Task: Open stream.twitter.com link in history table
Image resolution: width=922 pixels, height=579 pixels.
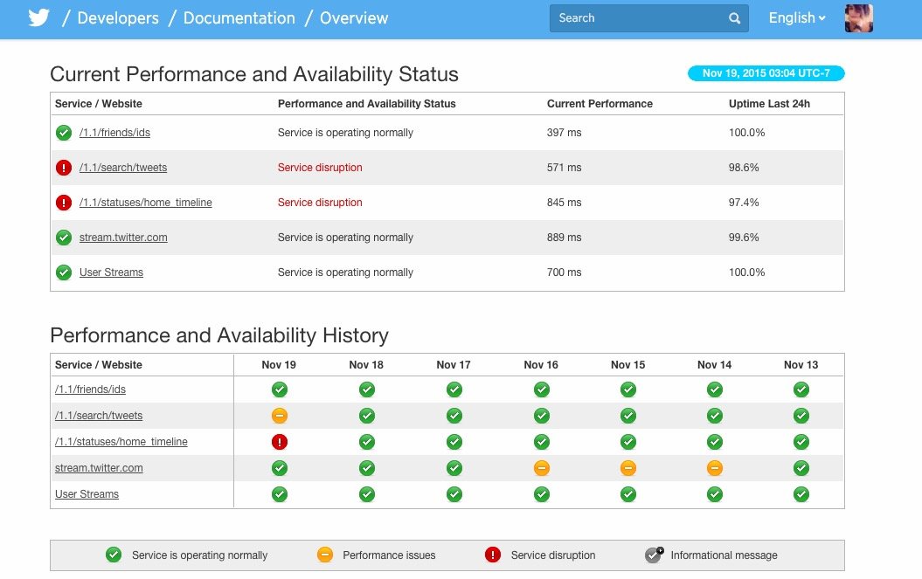Action: point(99,468)
